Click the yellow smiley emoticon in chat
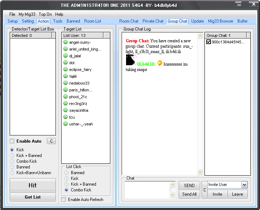This screenshot has height=210, width=260. tap(159, 63)
